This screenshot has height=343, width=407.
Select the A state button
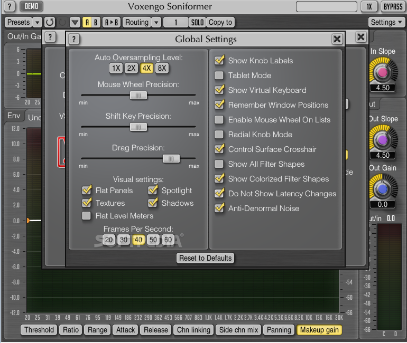87,22
